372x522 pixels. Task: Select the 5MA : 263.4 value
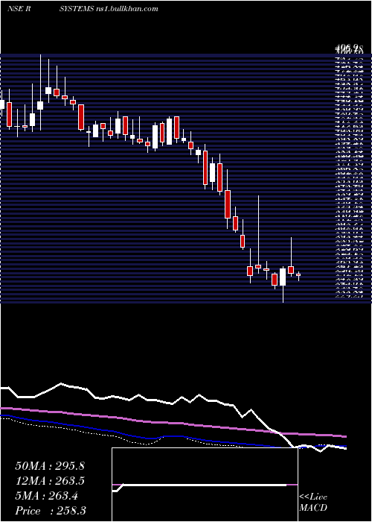click(47, 496)
